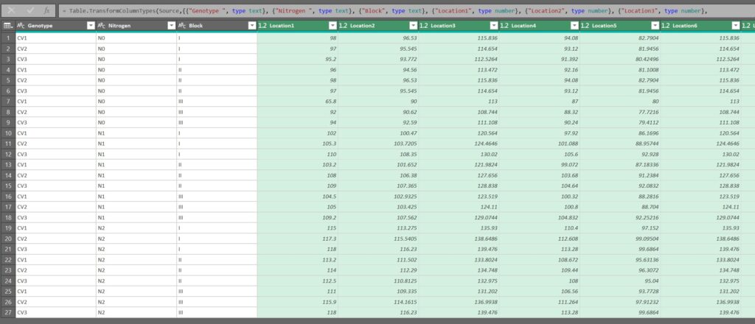This screenshot has width=755, height=324.
Task: Click the 1.2 data type icon for Location4
Action: [505, 26]
